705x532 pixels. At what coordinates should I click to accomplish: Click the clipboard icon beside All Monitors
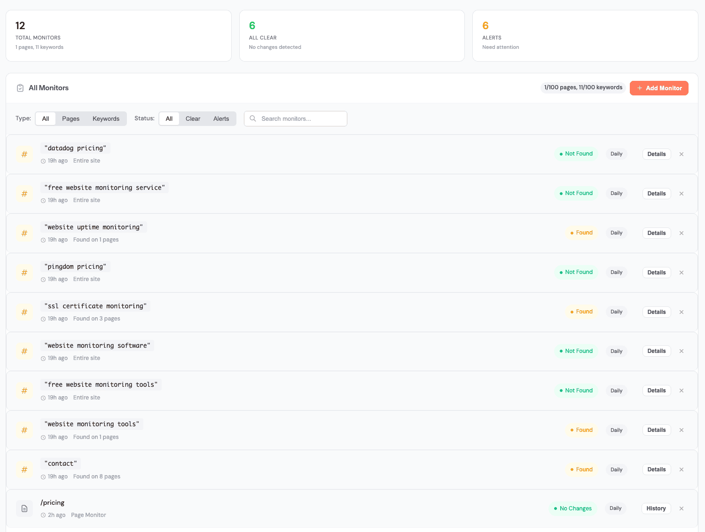click(20, 88)
